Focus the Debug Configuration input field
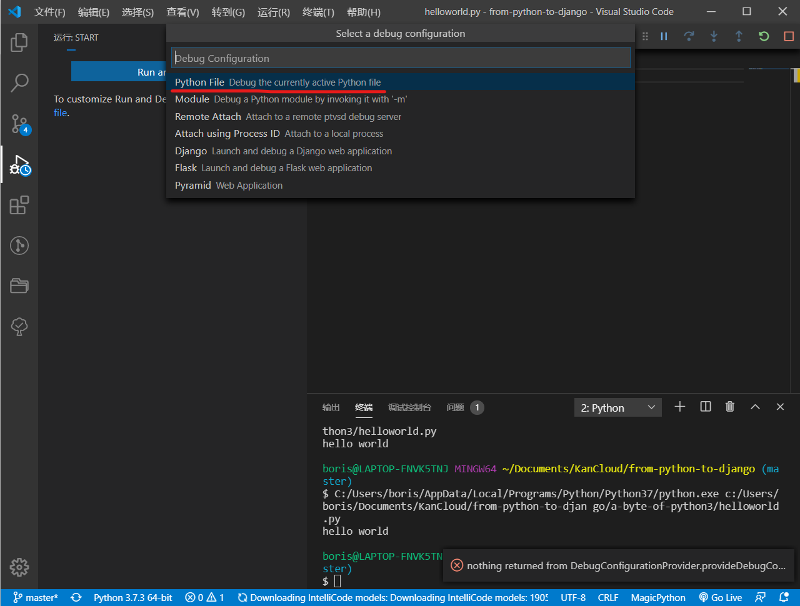The image size is (800, 606). (401, 58)
